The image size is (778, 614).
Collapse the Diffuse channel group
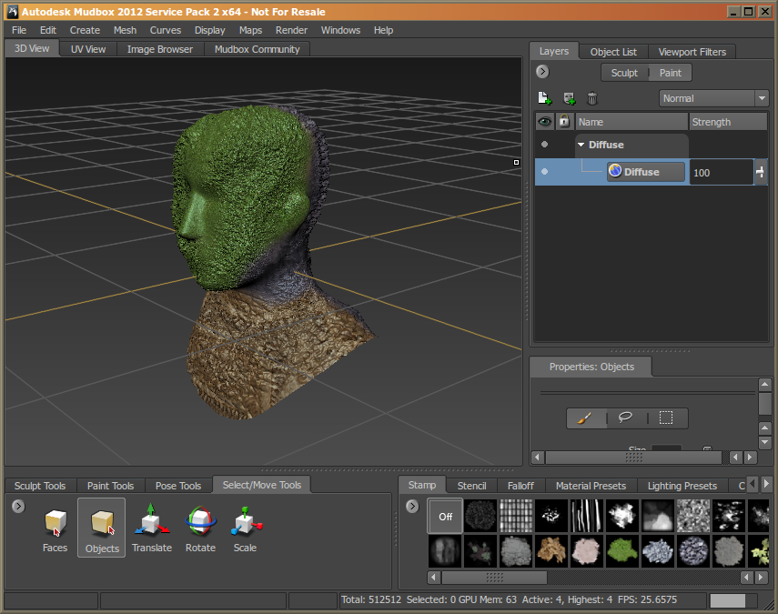(581, 145)
